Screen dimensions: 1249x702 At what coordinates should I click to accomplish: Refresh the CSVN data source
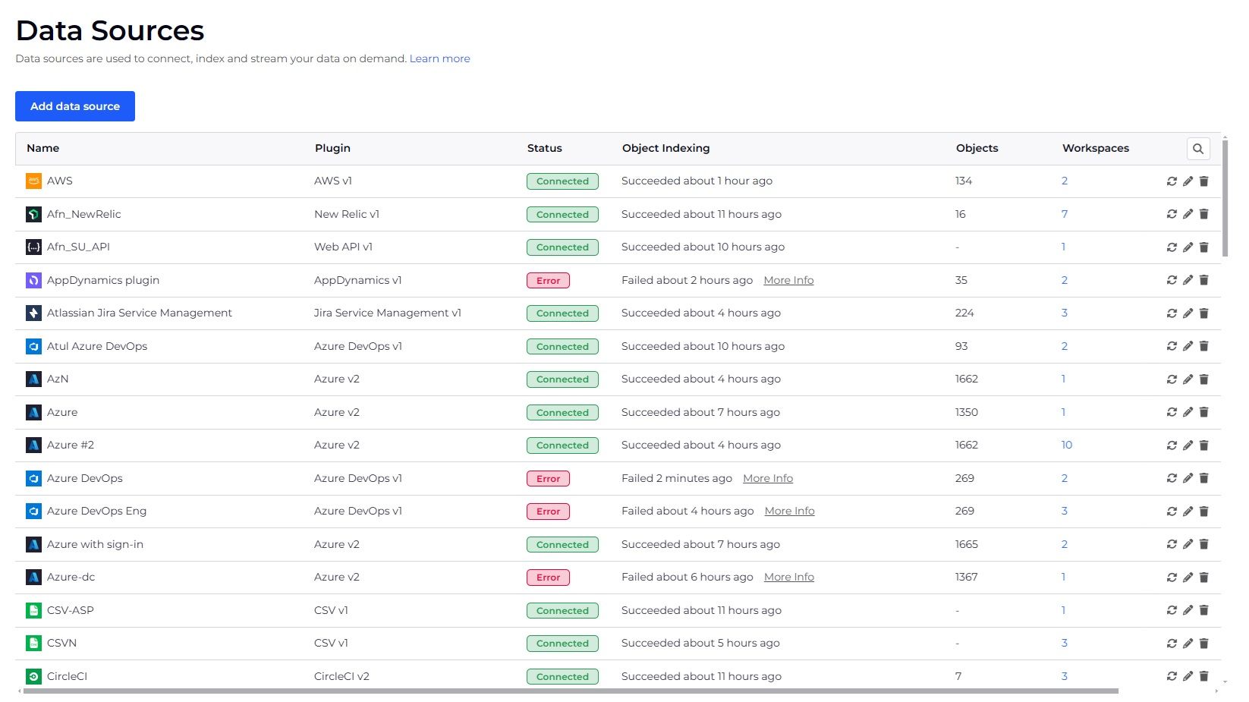[x=1172, y=644]
